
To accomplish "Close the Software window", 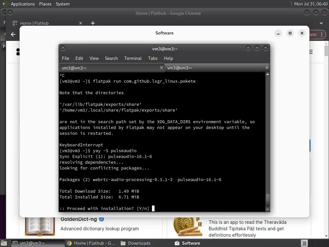I will point(302,33).
